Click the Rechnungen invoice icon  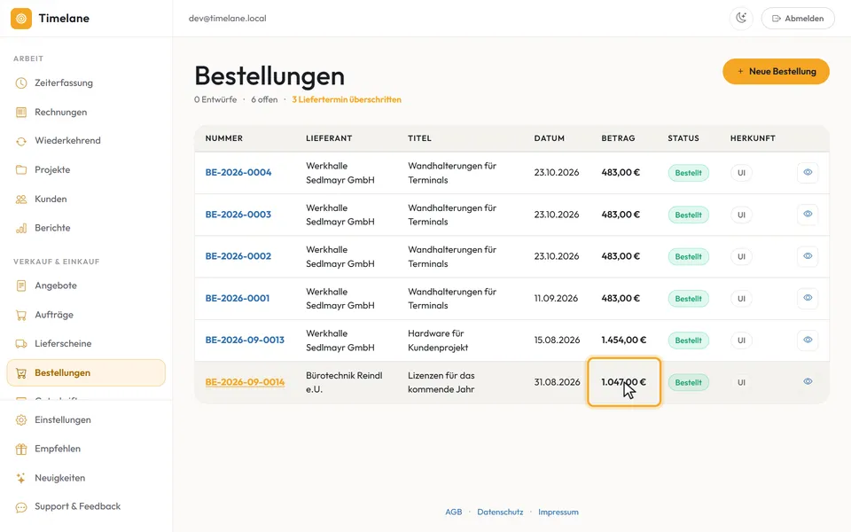coord(21,113)
